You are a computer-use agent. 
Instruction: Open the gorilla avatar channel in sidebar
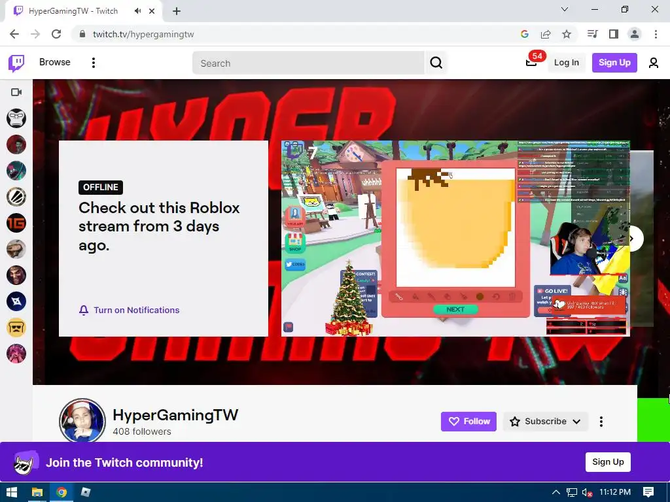pyautogui.click(x=16, y=118)
